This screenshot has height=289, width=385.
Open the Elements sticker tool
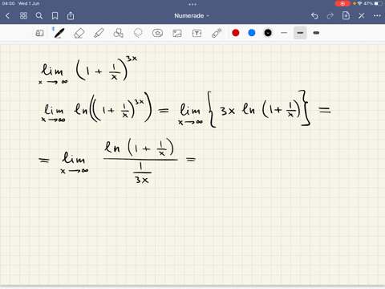[157, 33]
